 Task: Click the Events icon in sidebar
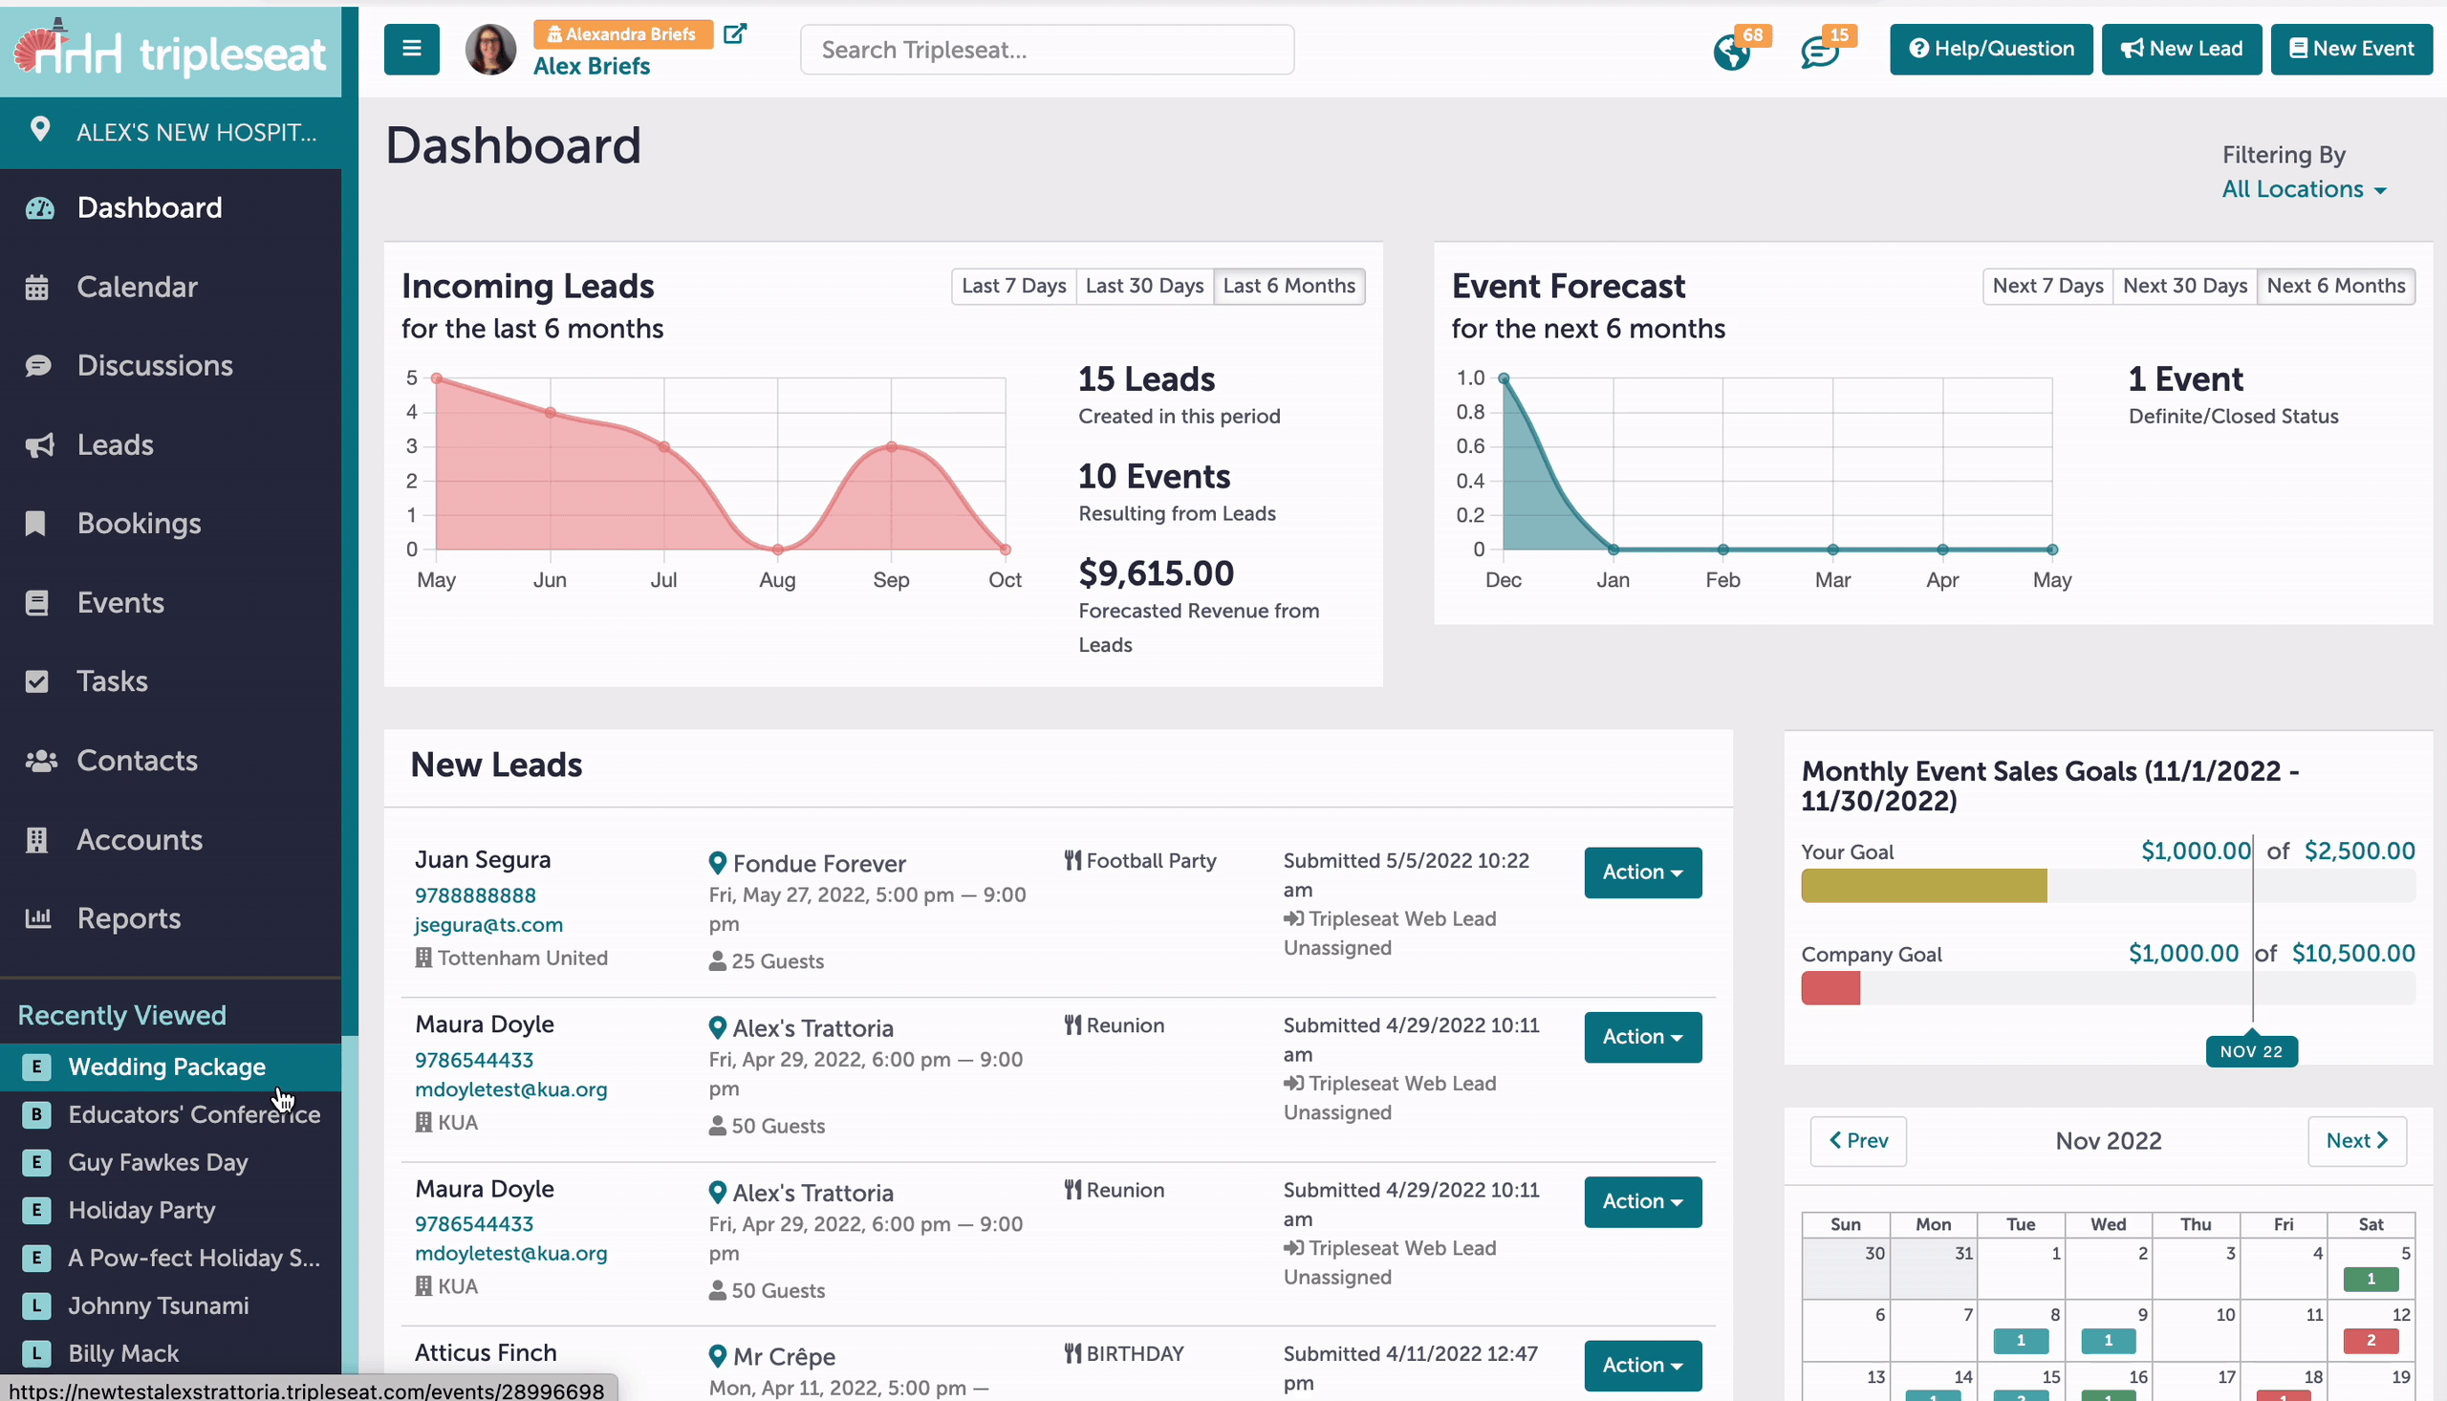click(36, 603)
